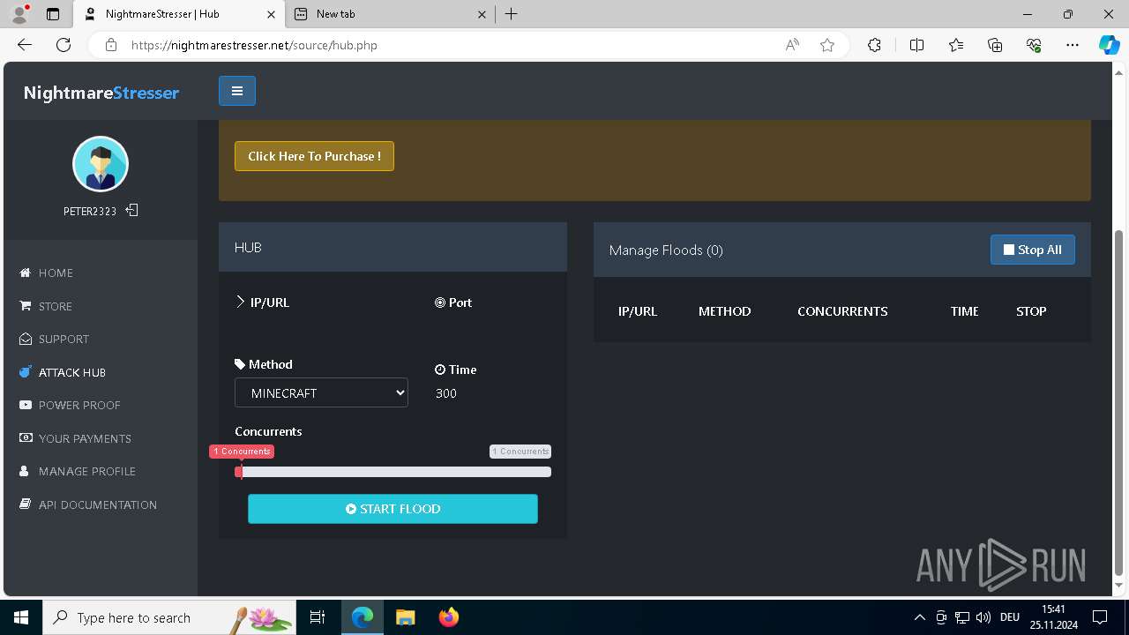1129x635 pixels.
Task: Expand the system tray hidden icons chevron
Action: click(x=919, y=617)
